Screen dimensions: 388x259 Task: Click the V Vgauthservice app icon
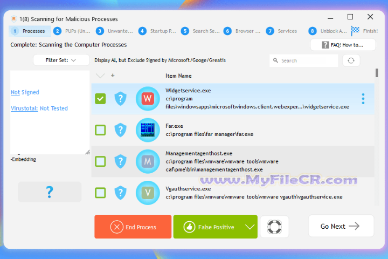click(x=148, y=193)
